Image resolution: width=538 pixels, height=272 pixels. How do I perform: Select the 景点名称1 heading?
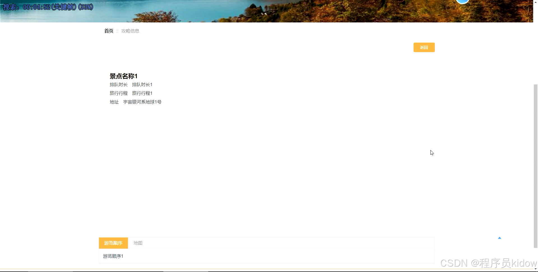coord(124,76)
